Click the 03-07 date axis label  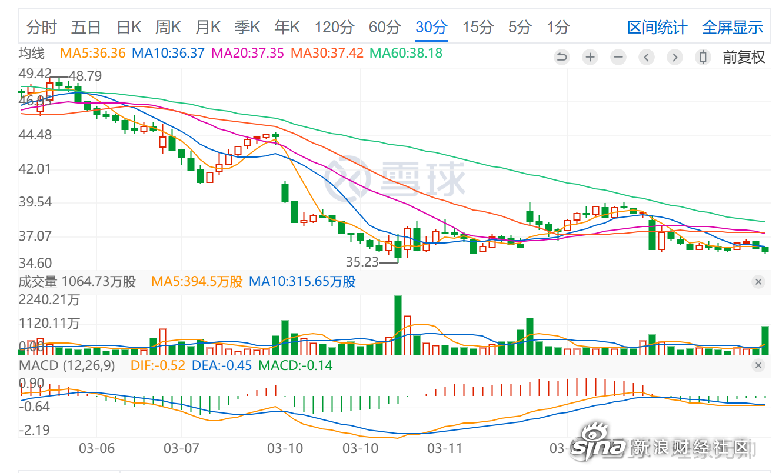pos(181,448)
